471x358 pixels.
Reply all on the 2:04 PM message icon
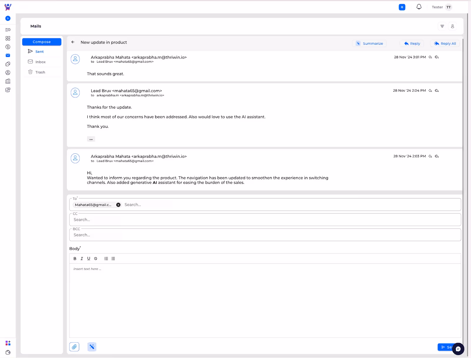coord(437,90)
